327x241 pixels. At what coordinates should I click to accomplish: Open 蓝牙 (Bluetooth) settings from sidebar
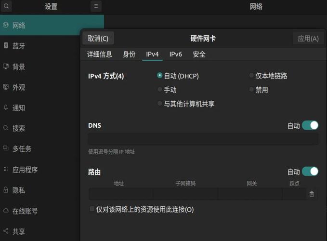19,46
